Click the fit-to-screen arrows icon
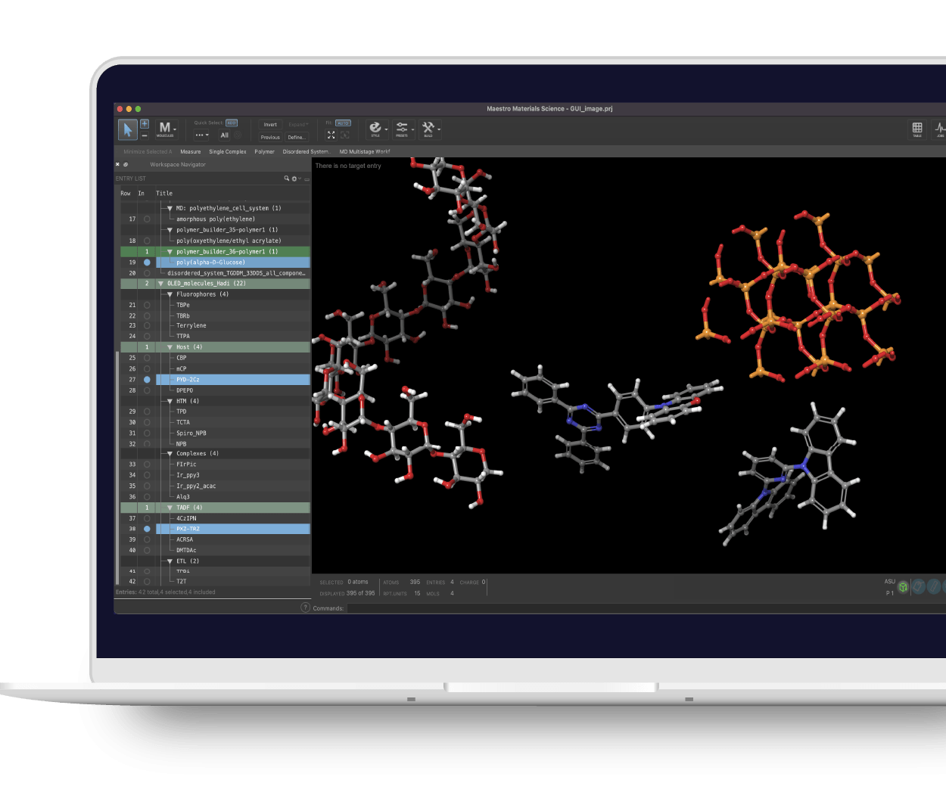The width and height of the screenshot is (946, 789). (331, 135)
